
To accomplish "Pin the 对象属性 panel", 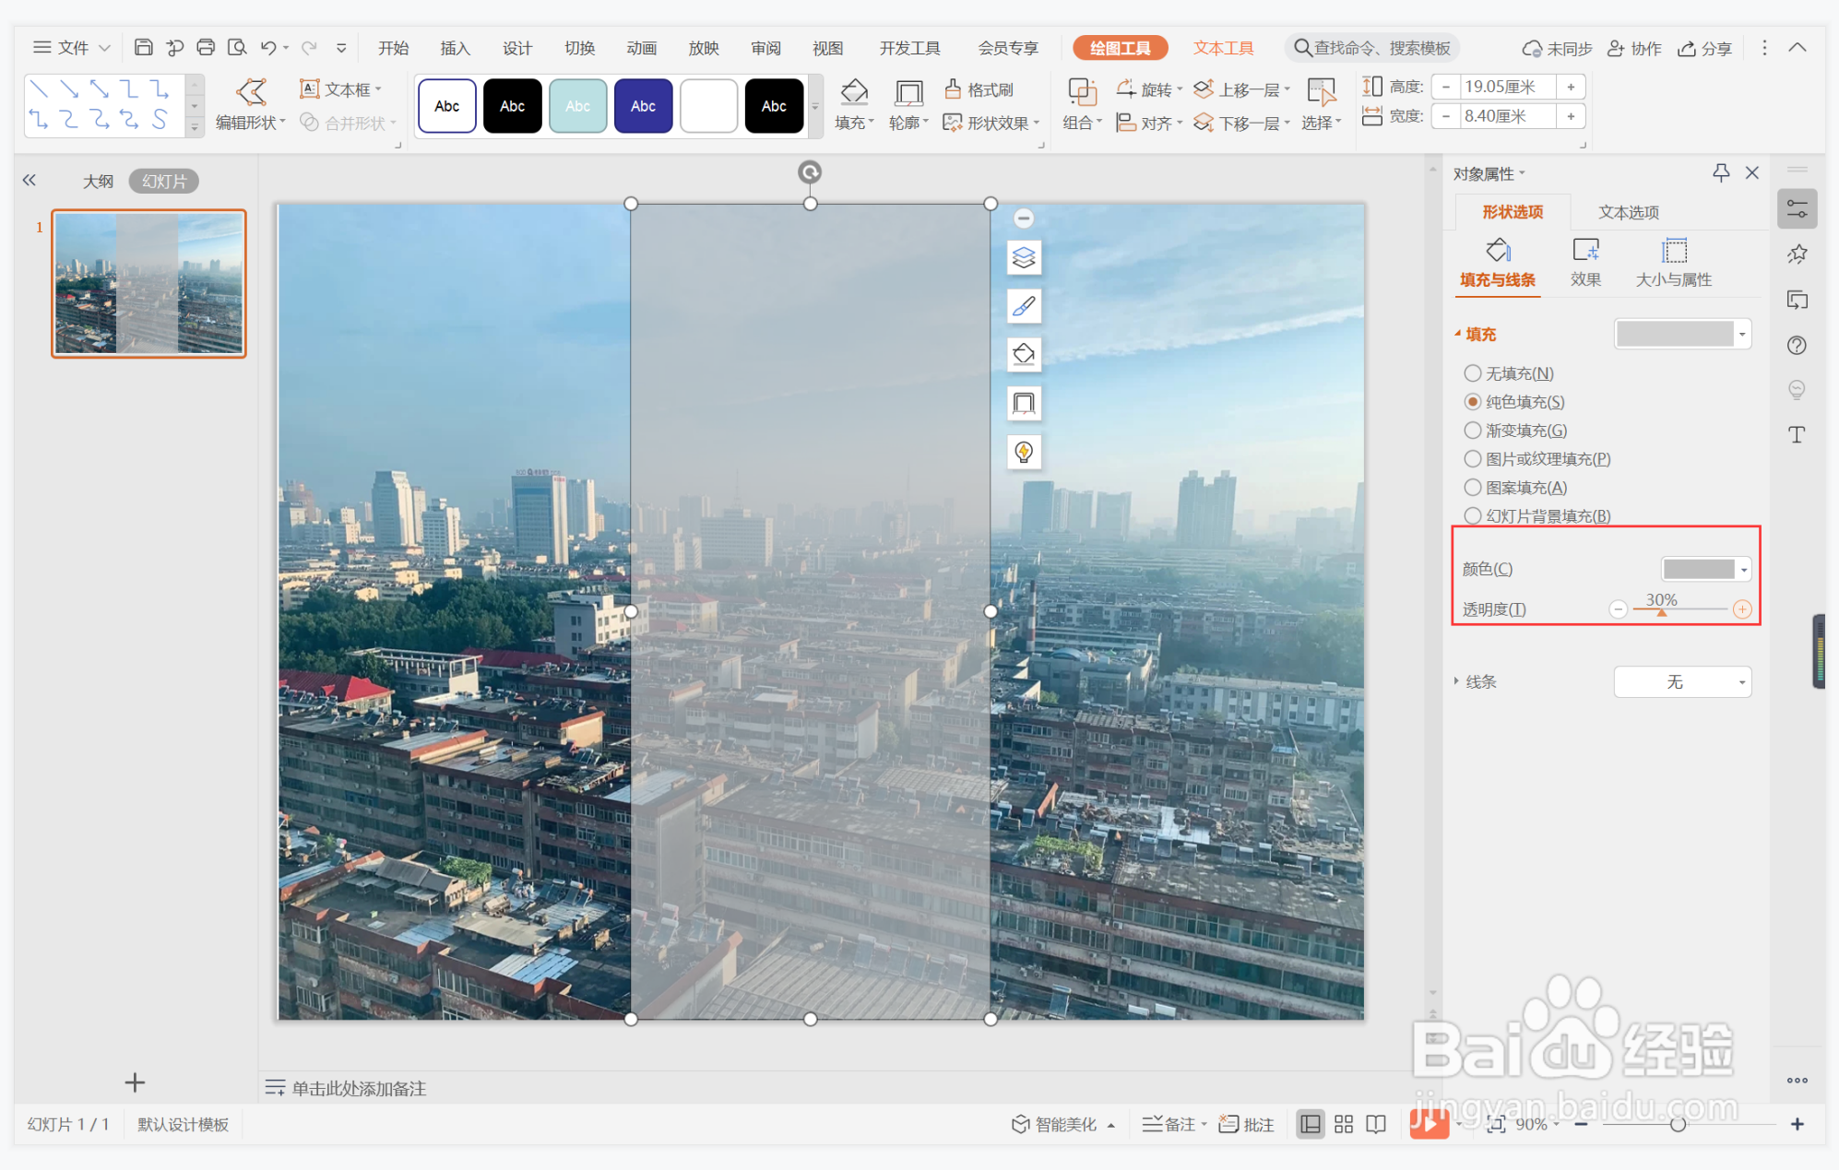I will [1721, 172].
